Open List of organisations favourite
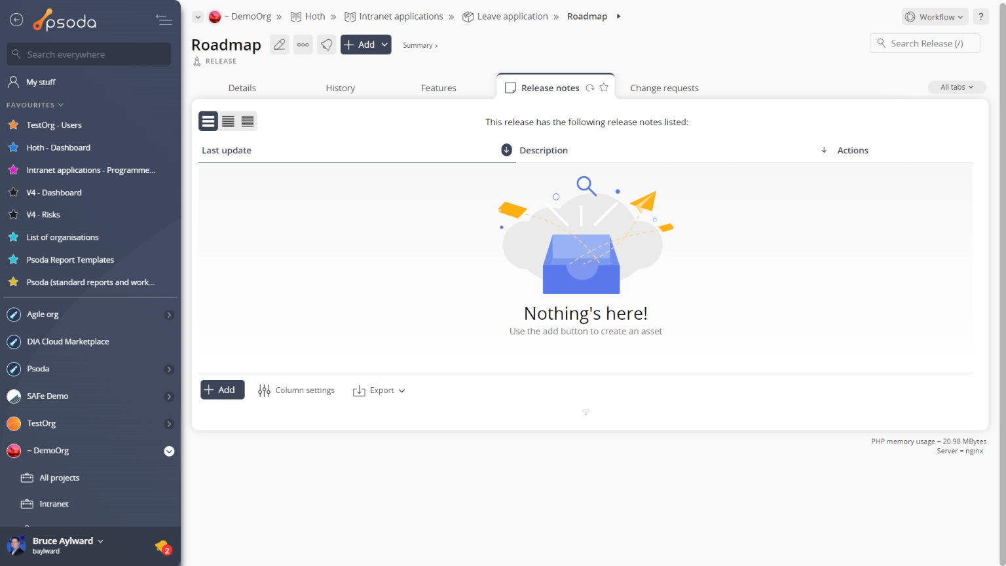 coord(62,237)
